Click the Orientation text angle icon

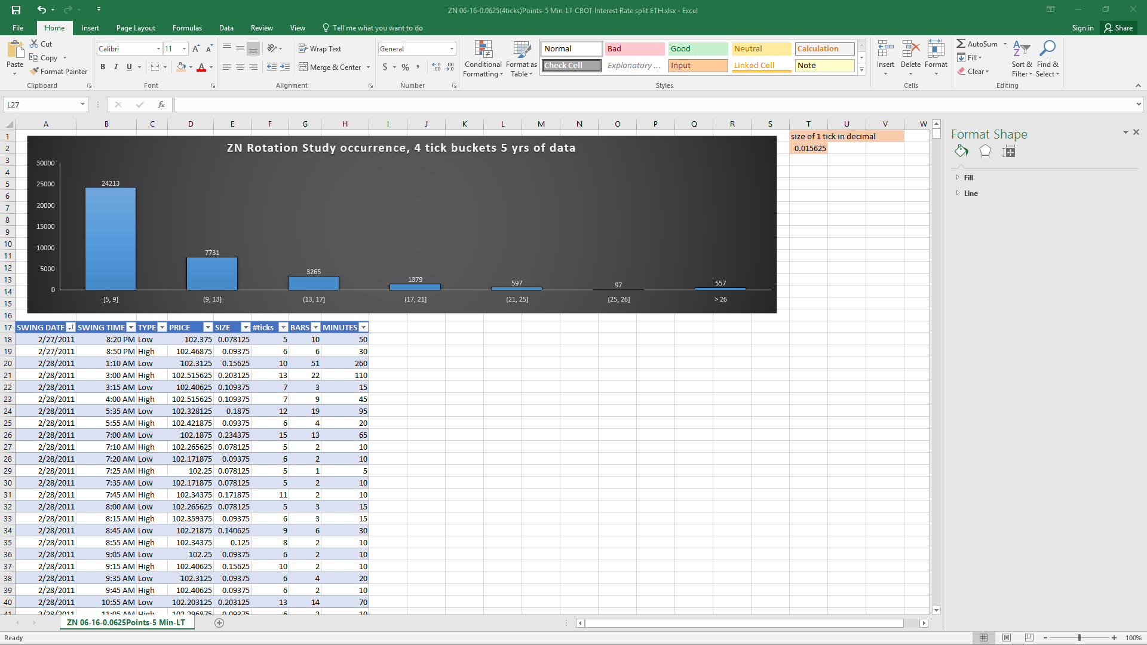click(x=272, y=48)
